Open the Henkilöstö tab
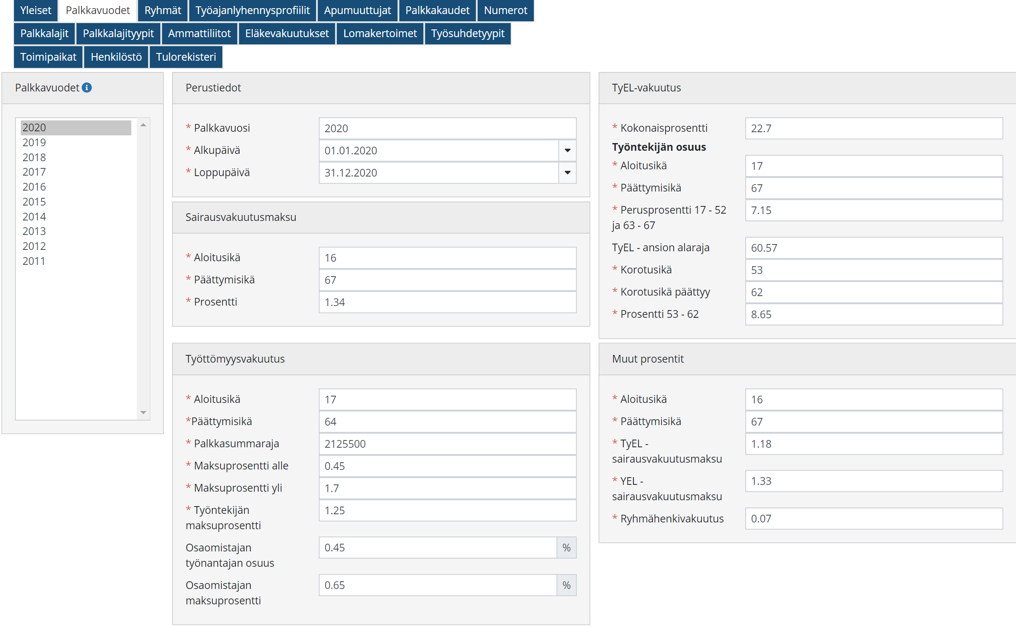 click(116, 57)
